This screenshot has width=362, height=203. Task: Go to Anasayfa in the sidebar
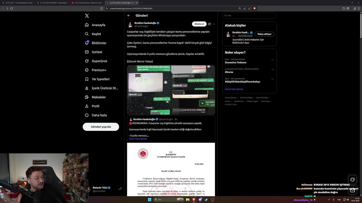pos(95,25)
